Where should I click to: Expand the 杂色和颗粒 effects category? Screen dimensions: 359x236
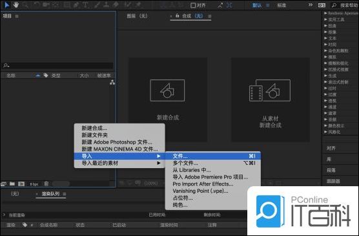tap(325, 50)
